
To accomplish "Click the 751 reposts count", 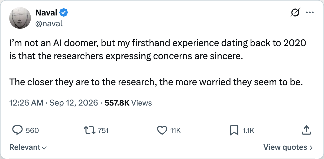I will (103, 131).
